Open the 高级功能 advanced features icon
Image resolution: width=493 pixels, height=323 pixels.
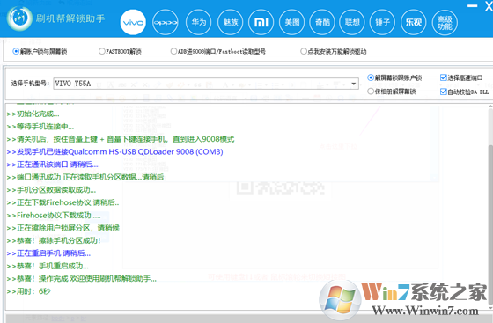[445, 22]
